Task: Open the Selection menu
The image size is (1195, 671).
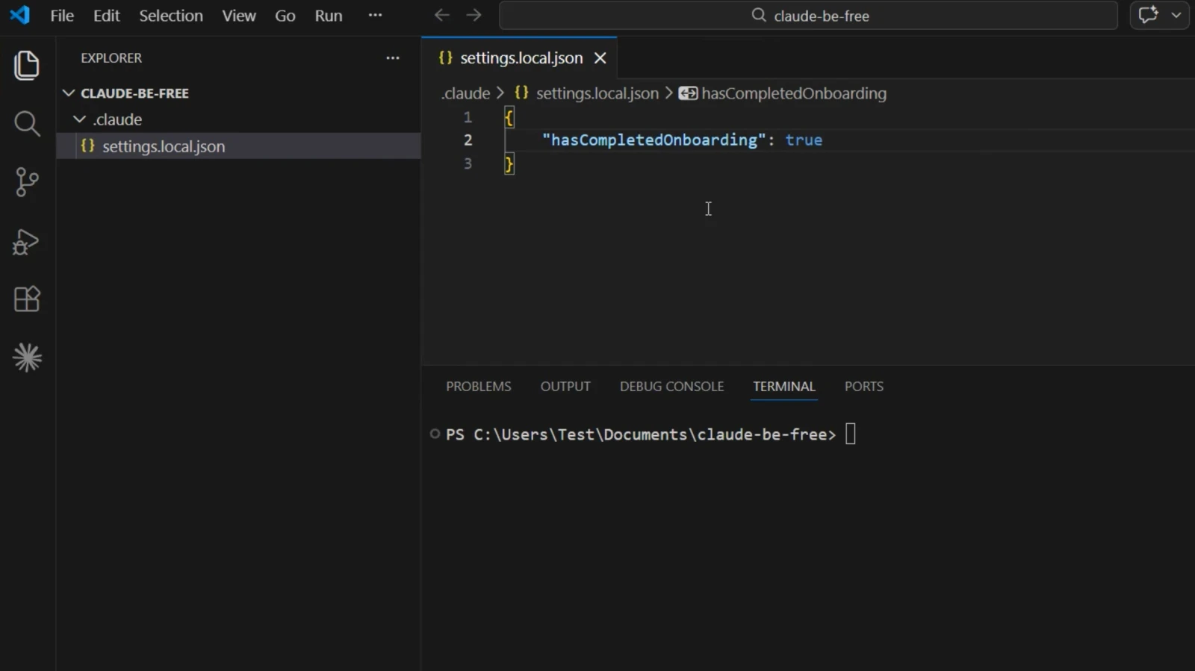Action: click(171, 16)
